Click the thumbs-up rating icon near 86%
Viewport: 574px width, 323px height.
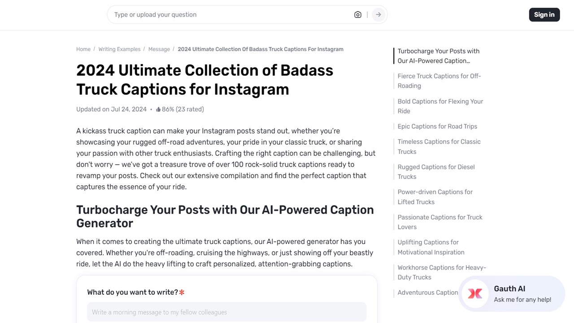(158, 109)
